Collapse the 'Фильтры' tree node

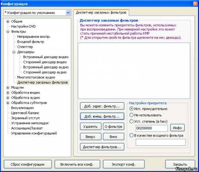8,31
